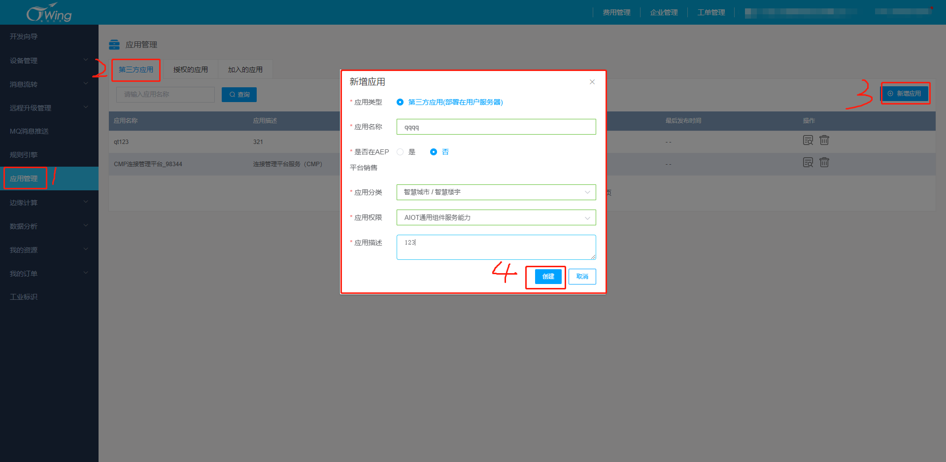946x462 pixels.
Task: Click the 取消 button
Action: tap(582, 277)
